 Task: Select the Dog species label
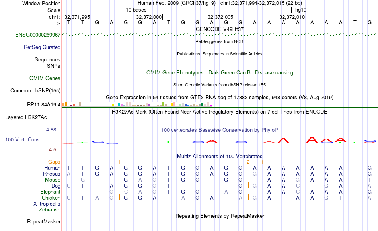pos(56,186)
